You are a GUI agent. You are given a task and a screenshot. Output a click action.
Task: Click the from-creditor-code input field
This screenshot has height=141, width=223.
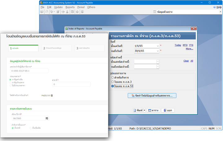tap(145, 62)
